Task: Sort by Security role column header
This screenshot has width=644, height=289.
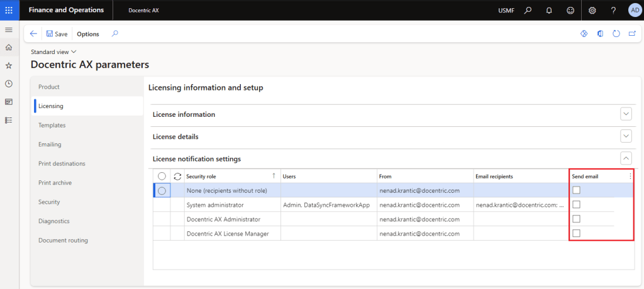Action: [233, 176]
